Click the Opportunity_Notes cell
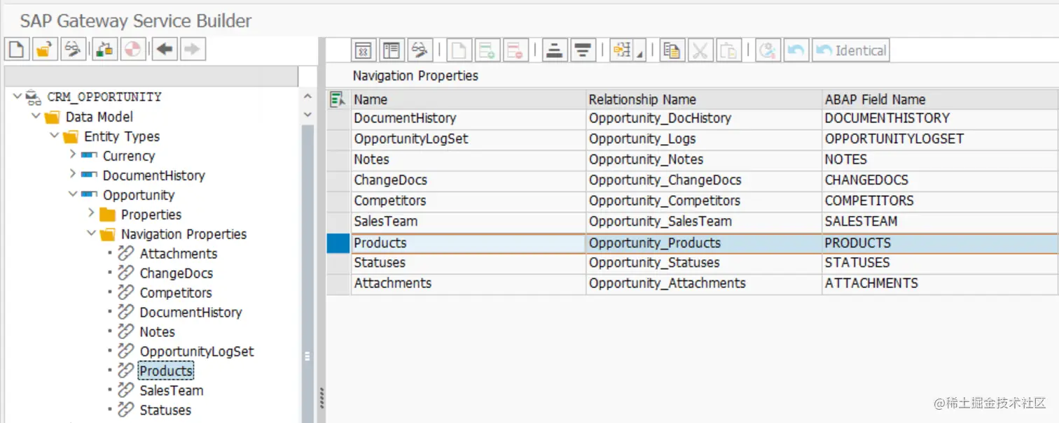The width and height of the screenshot is (1059, 423). pyautogui.click(x=704, y=159)
